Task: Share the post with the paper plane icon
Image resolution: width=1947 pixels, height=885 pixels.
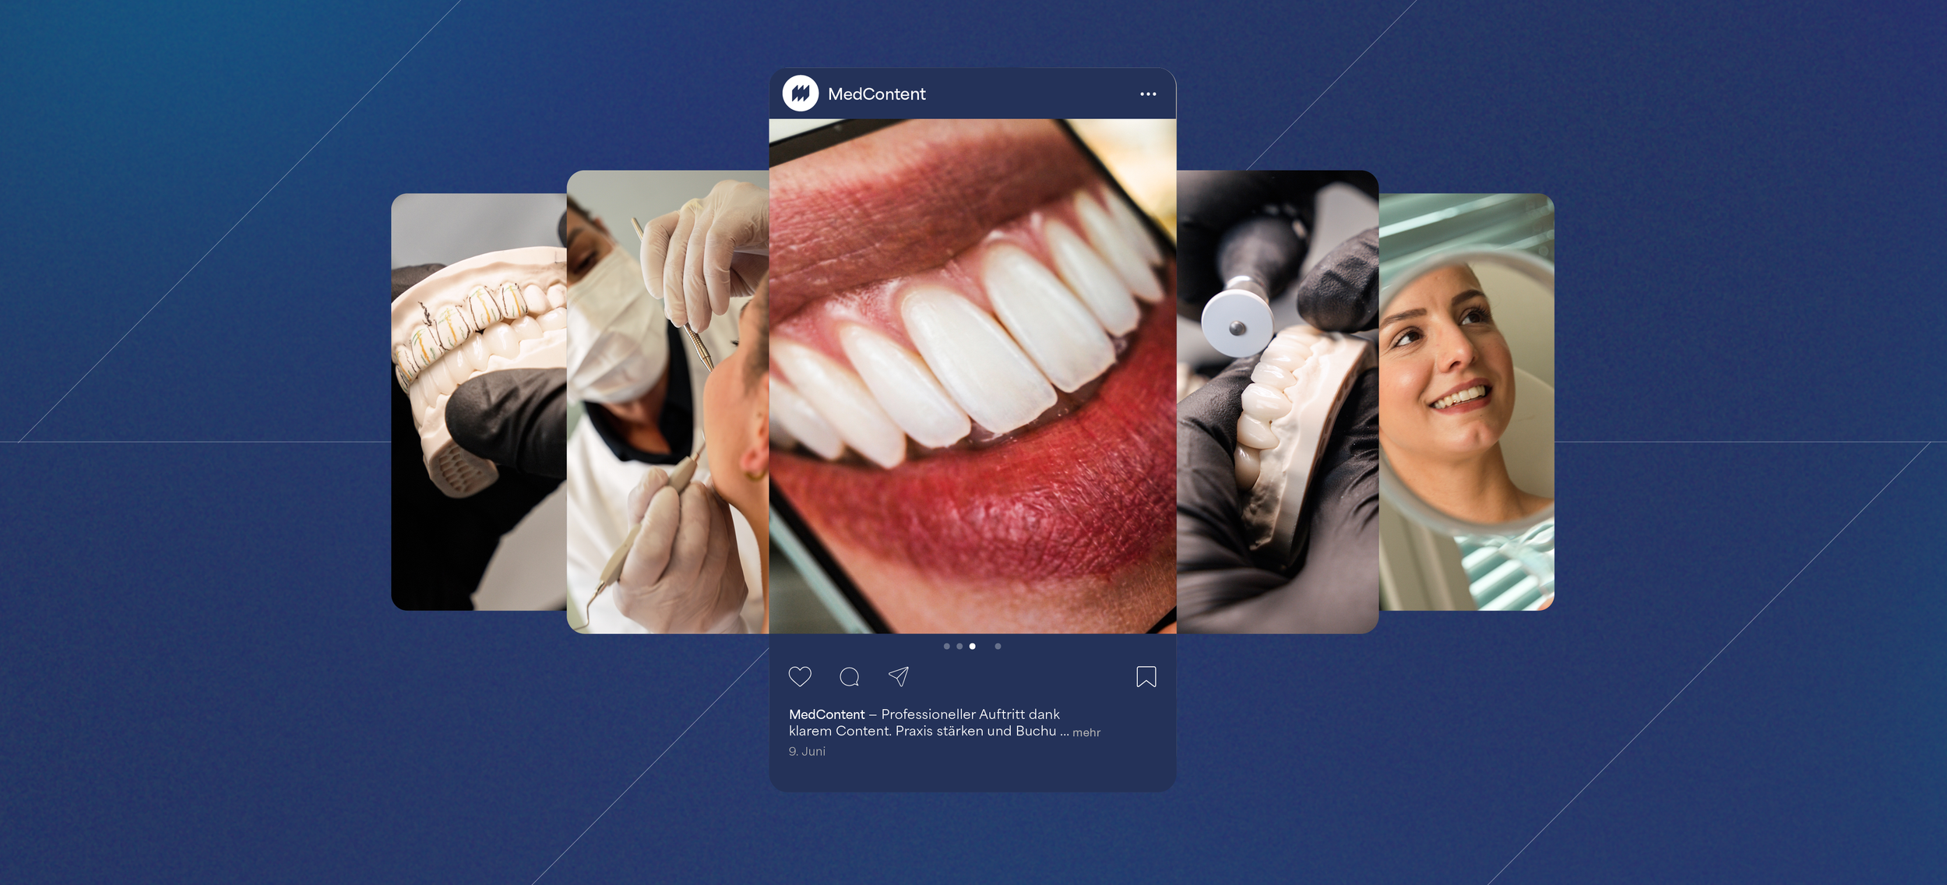Action: 899,676
